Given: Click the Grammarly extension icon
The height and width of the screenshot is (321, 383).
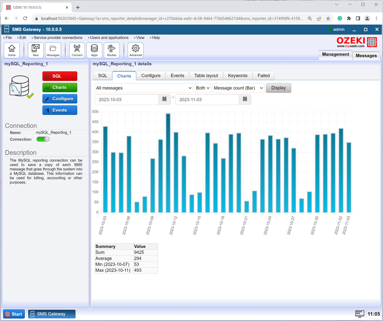Looking at the screenshot, I should [x=339, y=18].
